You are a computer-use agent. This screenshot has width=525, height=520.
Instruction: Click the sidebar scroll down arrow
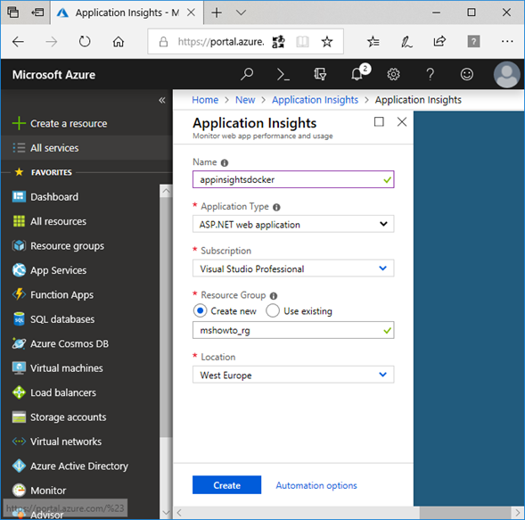coord(166,512)
